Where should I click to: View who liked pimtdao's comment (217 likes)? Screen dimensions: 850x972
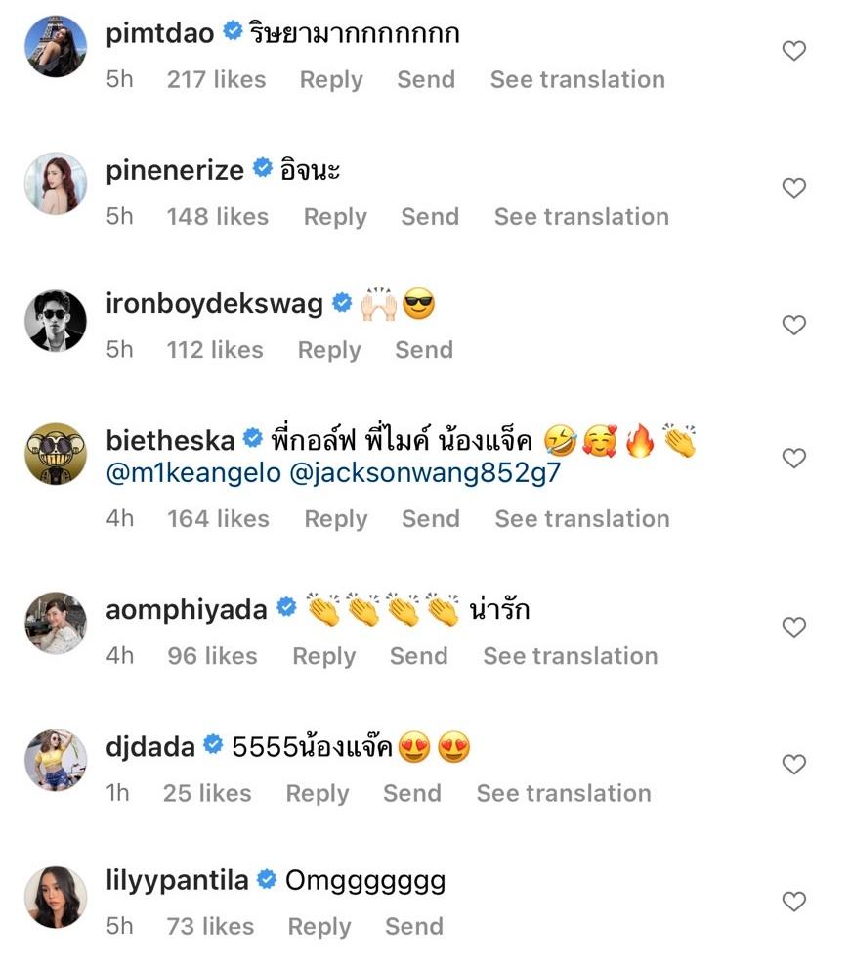(x=216, y=80)
